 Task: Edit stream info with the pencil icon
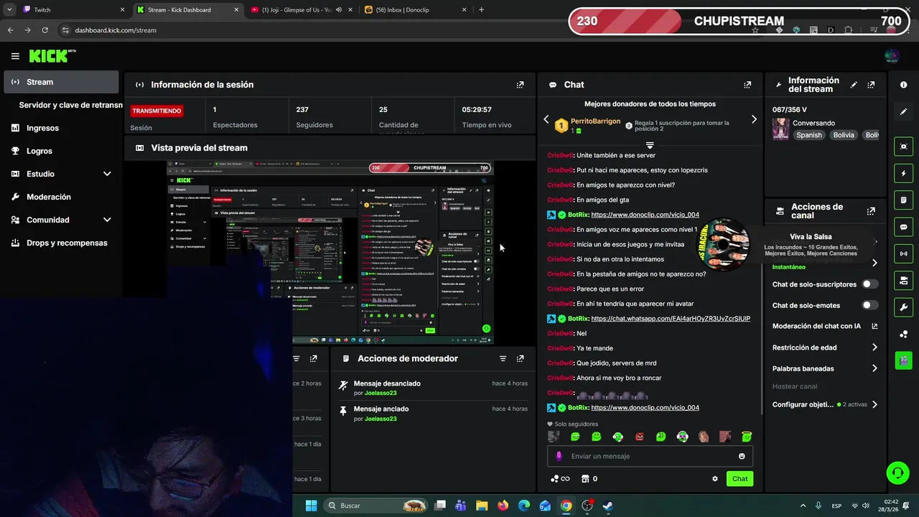tap(854, 85)
